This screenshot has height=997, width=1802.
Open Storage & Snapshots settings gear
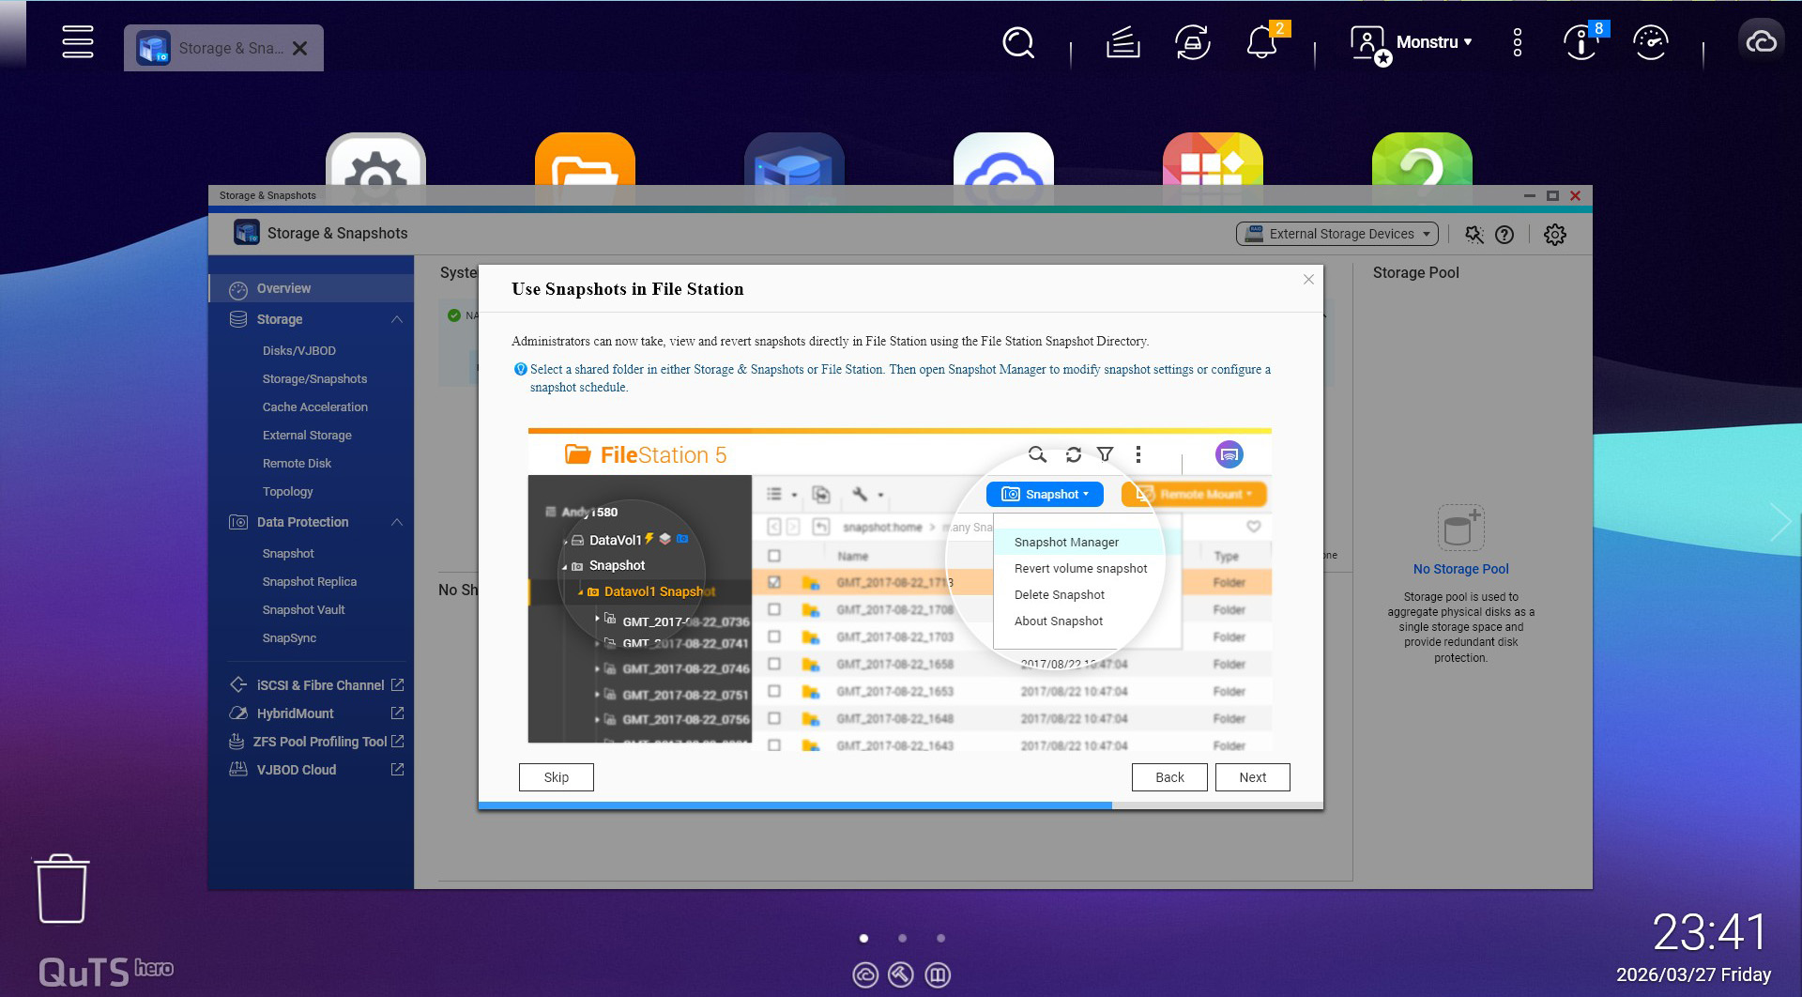(1554, 235)
